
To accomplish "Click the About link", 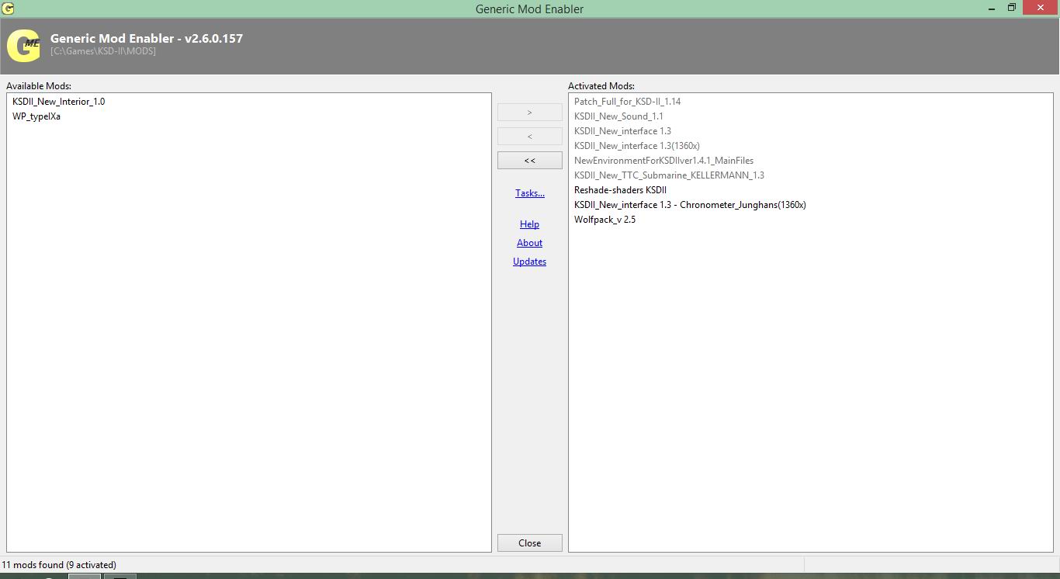I will (x=529, y=243).
